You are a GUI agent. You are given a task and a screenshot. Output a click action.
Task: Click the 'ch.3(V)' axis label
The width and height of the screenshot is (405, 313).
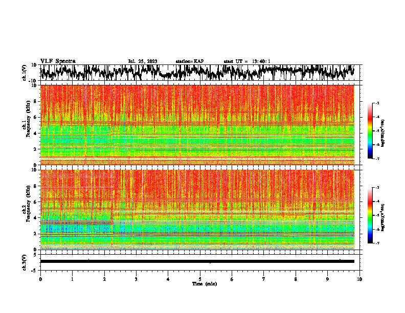coord(25,263)
